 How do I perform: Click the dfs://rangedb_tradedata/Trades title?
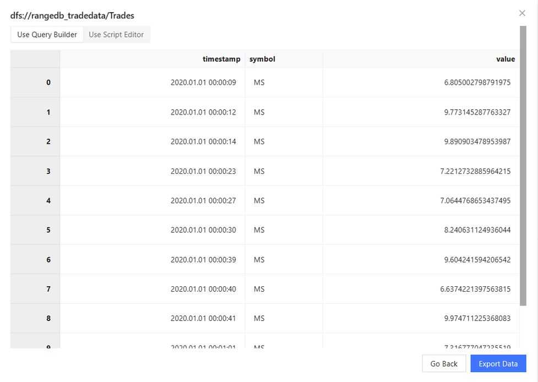pos(72,15)
